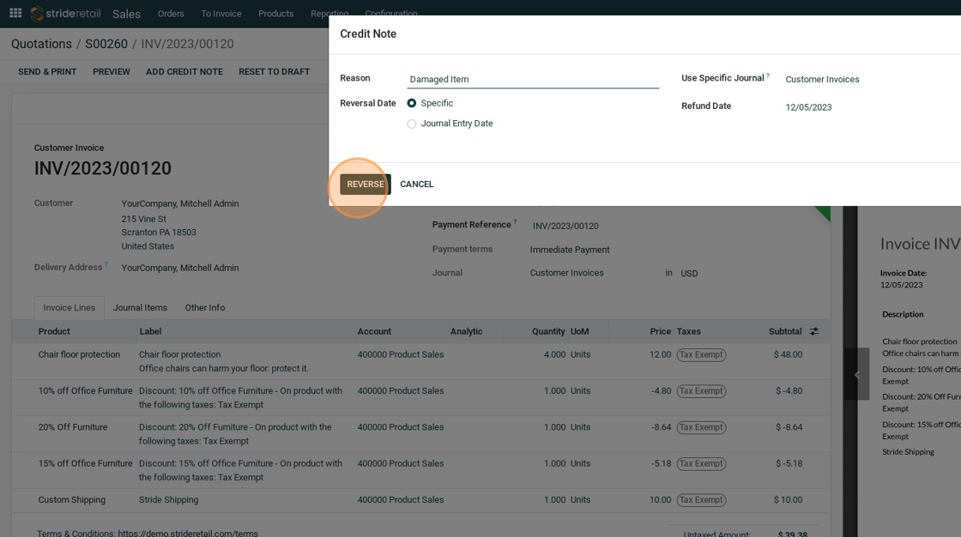Click the Stride Shipping label cell
Image resolution: width=961 pixels, height=537 pixels.
coord(168,499)
